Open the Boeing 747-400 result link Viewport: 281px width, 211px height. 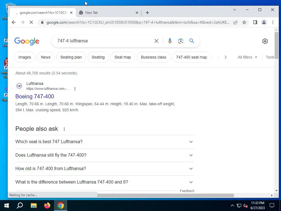point(35,96)
